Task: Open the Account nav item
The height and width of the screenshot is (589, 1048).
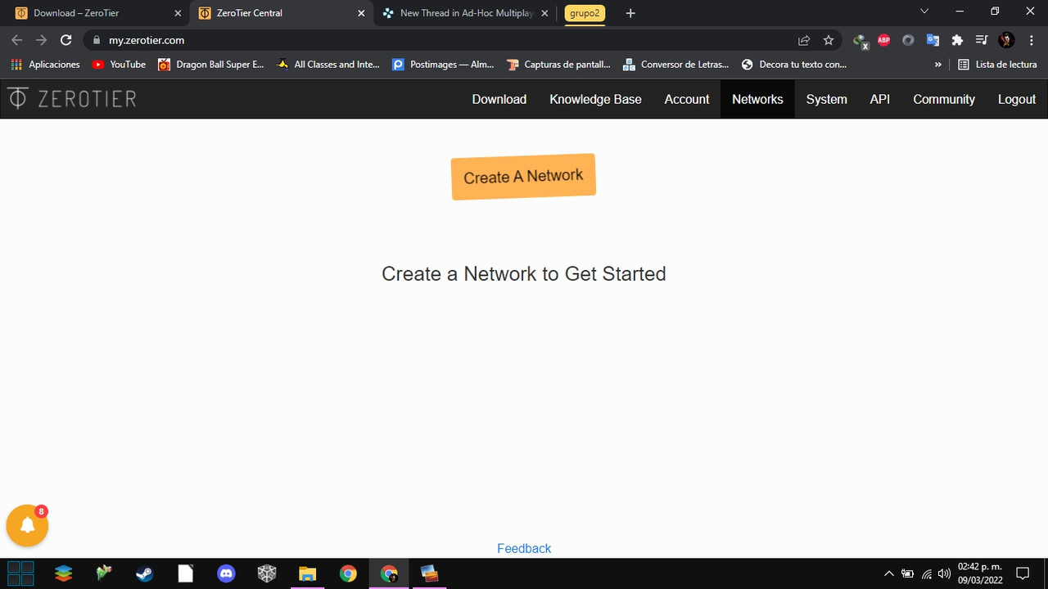Action: point(686,99)
